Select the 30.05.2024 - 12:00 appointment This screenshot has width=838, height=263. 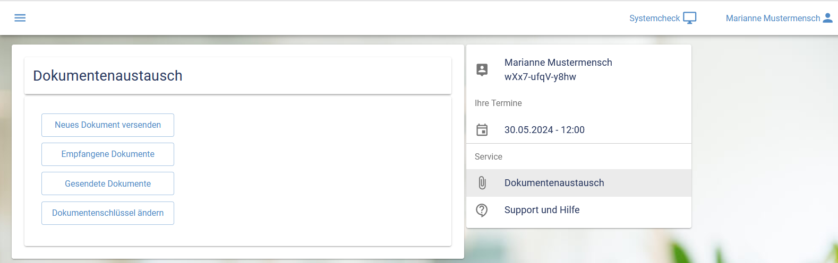click(544, 130)
